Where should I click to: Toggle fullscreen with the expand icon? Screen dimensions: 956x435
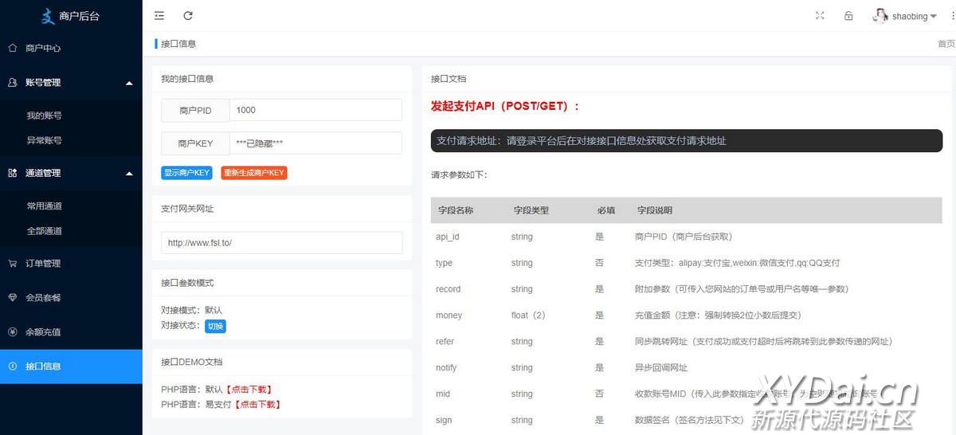tap(820, 16)
